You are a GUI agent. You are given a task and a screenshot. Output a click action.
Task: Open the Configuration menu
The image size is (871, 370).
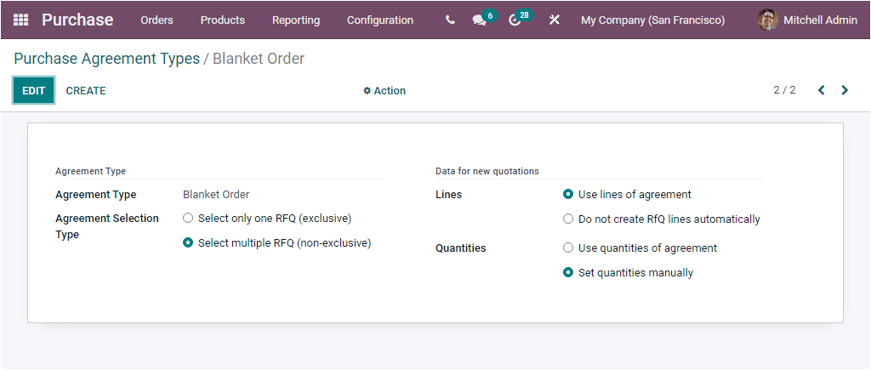(x=380, y=20)
